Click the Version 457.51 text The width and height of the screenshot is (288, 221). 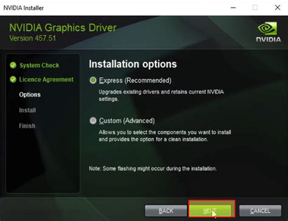coord(33,38)
